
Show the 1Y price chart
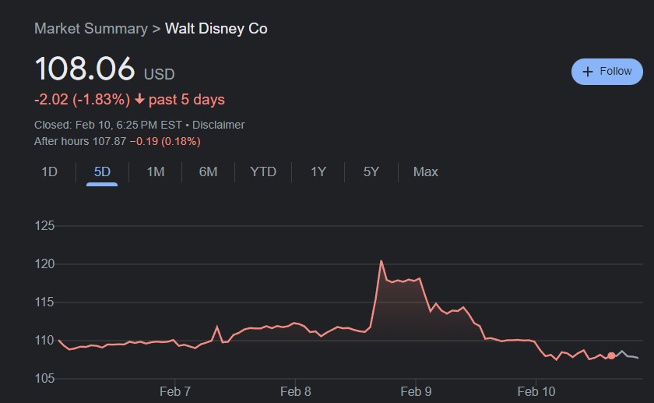(318, 171)
